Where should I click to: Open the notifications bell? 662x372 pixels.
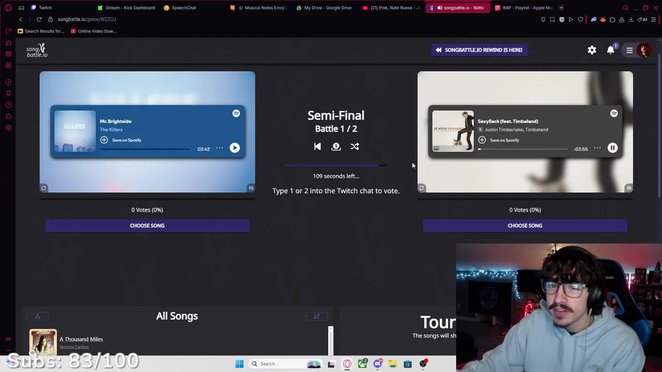tap(611, 50)
